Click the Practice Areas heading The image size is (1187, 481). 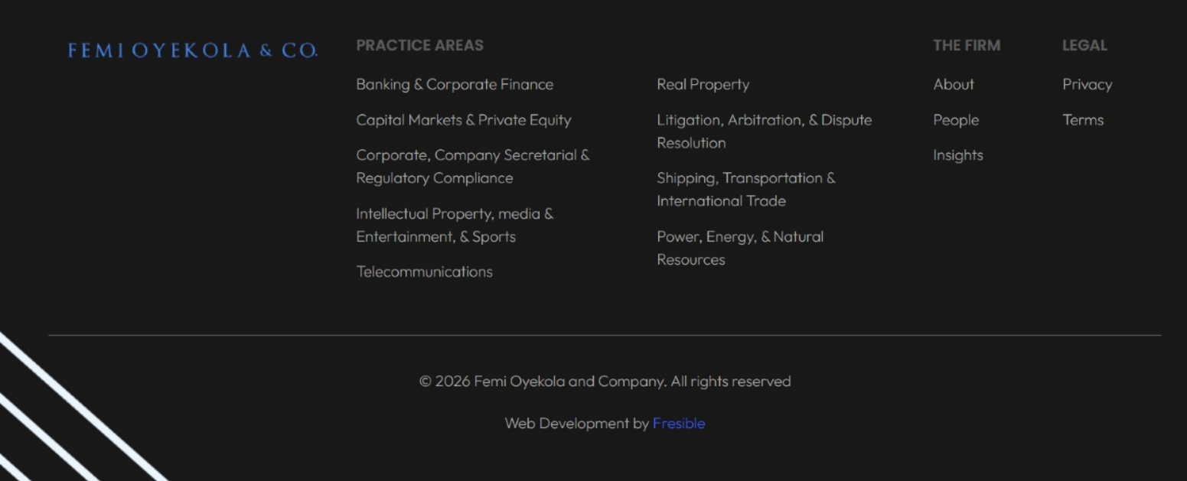tap(419, 45)
